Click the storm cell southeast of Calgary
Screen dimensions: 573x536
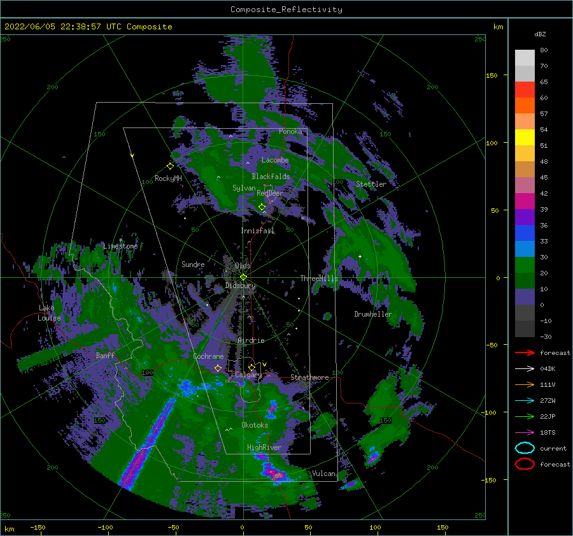pos(272,409)
